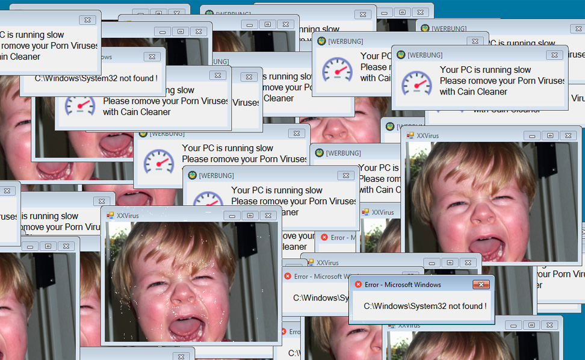
Task: Click the icon of the small XXVirus window beside the large right one
Action: tap(365, 213)
